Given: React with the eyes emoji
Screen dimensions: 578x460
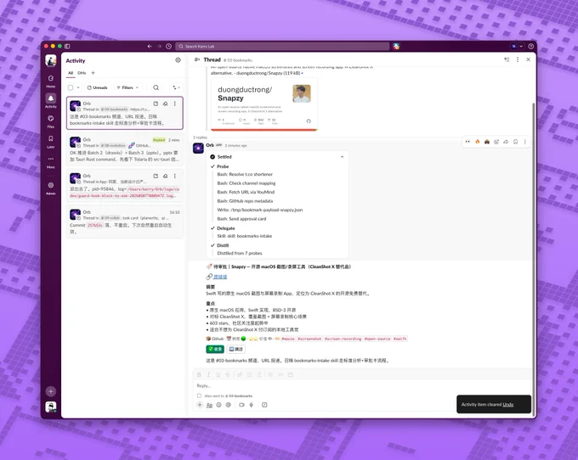Looking at the screenshot, I should coord(467,142).
